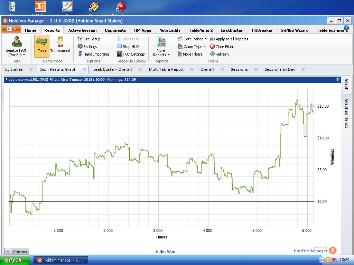Open Settings gear option
The image size is (354, 265).
[x=87, y=47]
